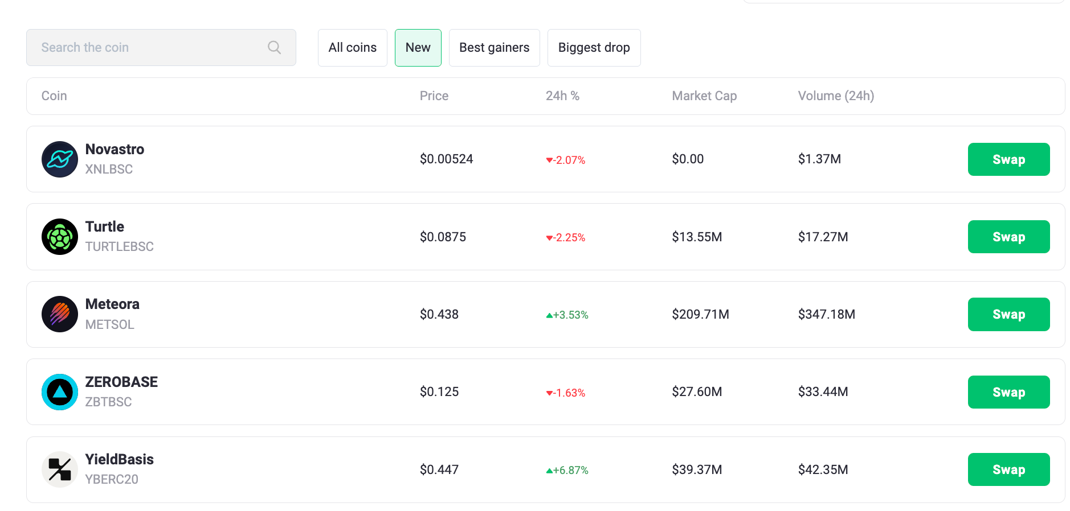The height and width of the screenshot is (511, 1070).
Task: Click the Meteora coin logo
Action: point(59,314)
